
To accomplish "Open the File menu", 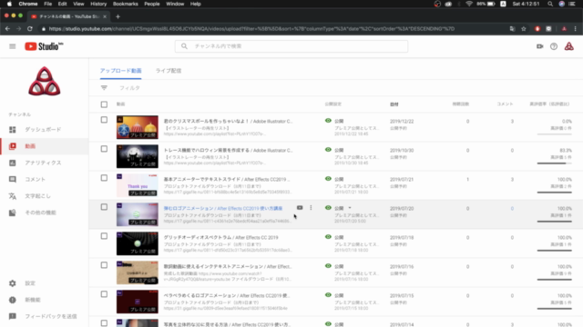I will coord(47,4).
